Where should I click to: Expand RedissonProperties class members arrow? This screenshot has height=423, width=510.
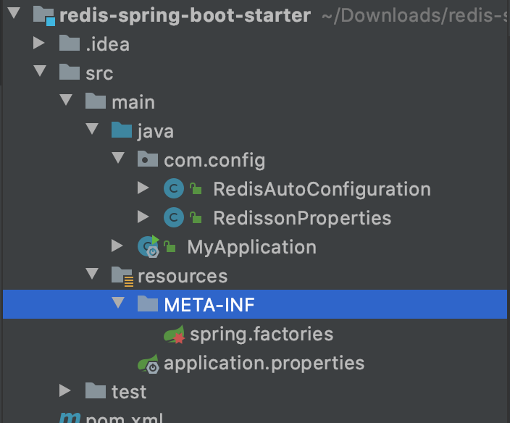143,217
